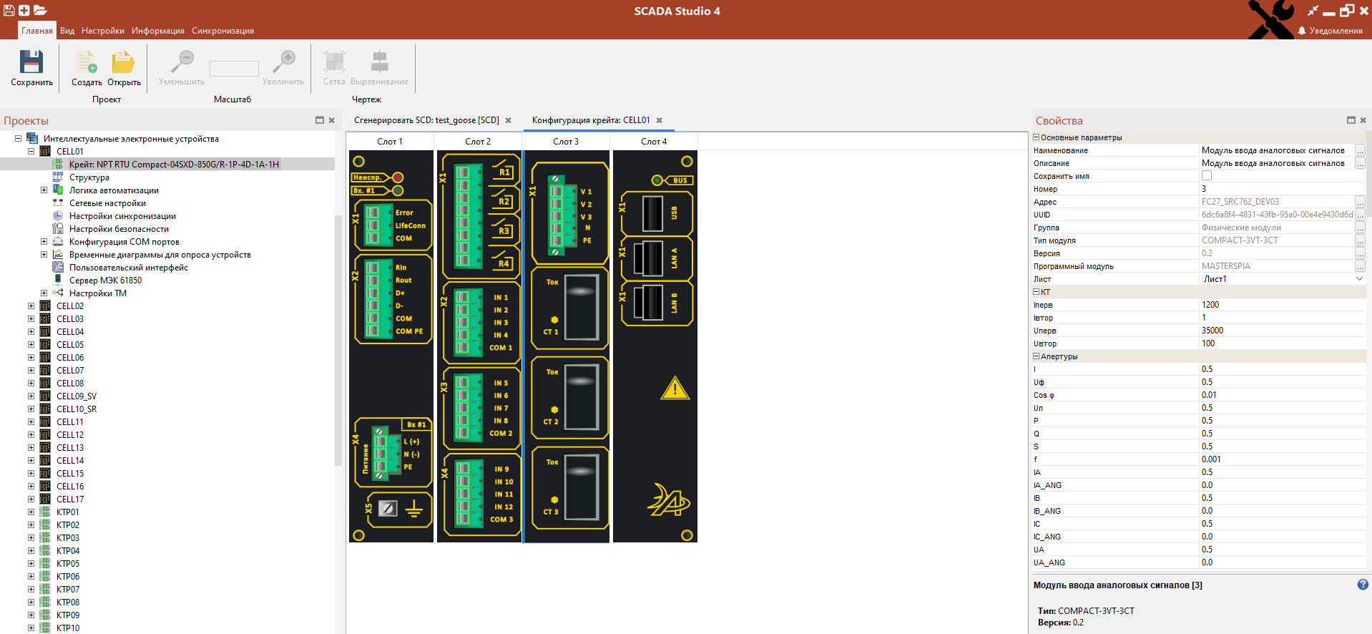The image size is (1372, 634).
Task: Click the zoom scale input field
Action: (234, 69)
